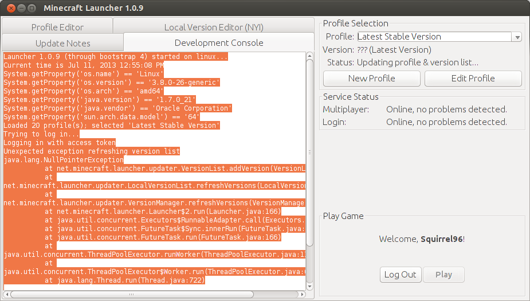Click console vertical scrollbar down arrow

(309, 287)
